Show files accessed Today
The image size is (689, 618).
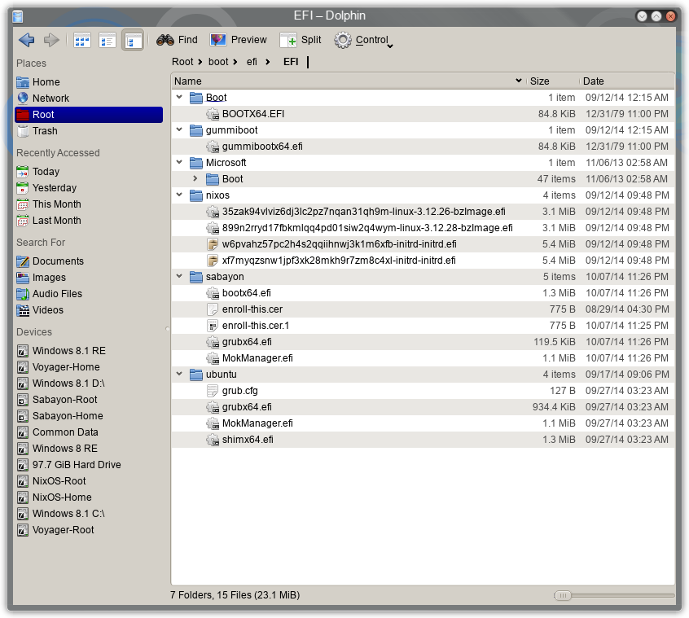tap(89, 172)
